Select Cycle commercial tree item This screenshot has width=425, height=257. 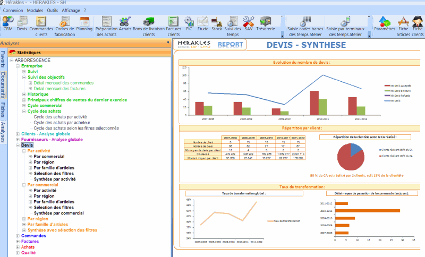click(45, 105)
